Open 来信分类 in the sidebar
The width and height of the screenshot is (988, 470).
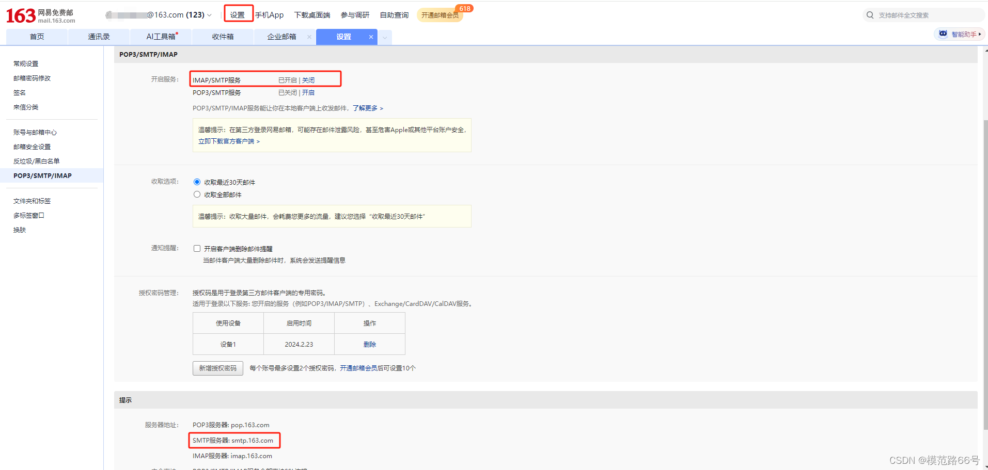click(x=26, y=107)
